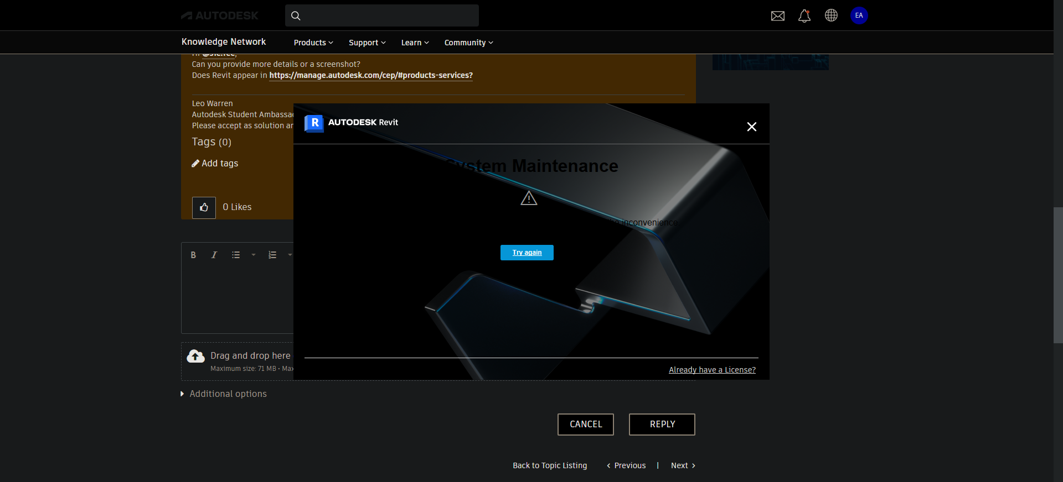Viewport: 1063px width, 482px height.
Task: Click the 0 Likes count
Action: [x=237, y=207]
